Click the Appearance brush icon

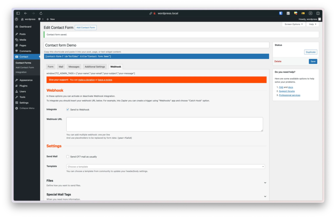(x=17, y=80)
